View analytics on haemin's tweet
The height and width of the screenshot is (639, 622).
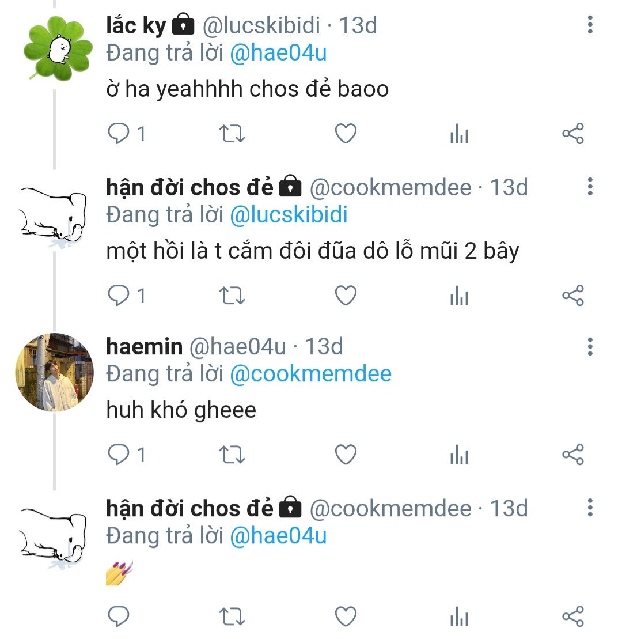coord(459,456)
